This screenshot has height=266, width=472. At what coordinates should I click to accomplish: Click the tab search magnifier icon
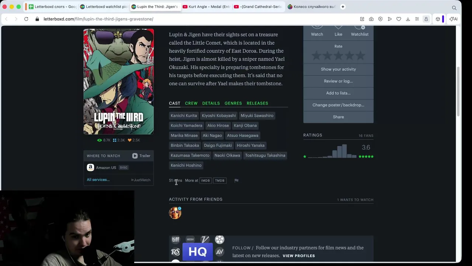454,7
